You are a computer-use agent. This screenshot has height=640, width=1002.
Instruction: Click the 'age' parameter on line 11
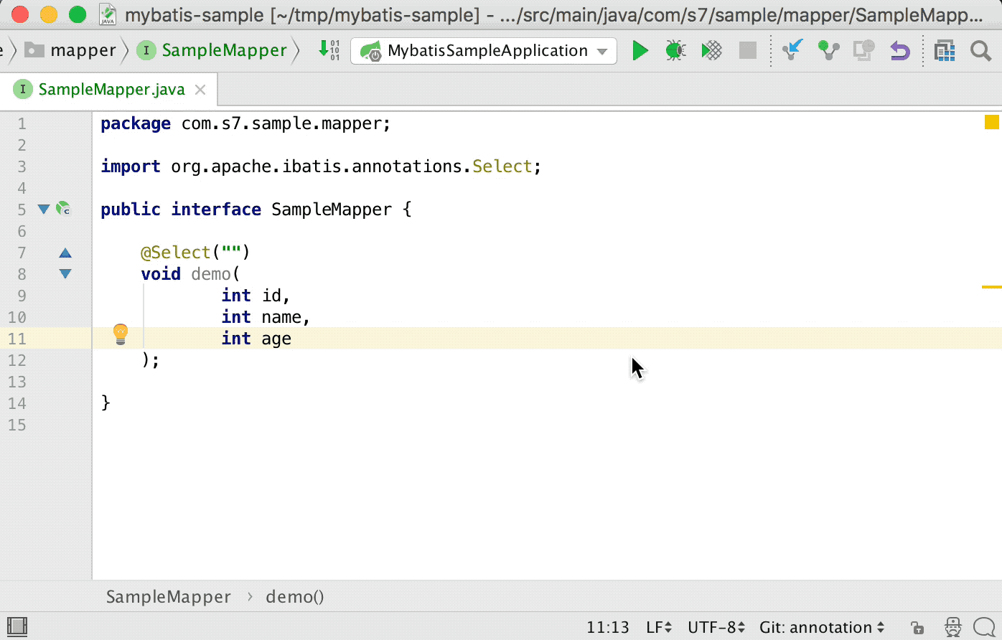pos(276,339)
